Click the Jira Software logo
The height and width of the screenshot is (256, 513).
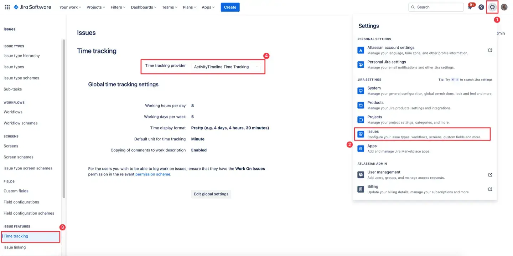click(x=32, y=7)
